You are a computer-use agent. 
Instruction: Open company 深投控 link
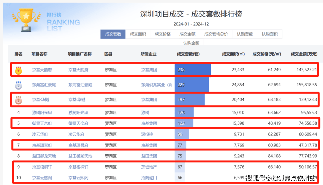pos(147,135)
